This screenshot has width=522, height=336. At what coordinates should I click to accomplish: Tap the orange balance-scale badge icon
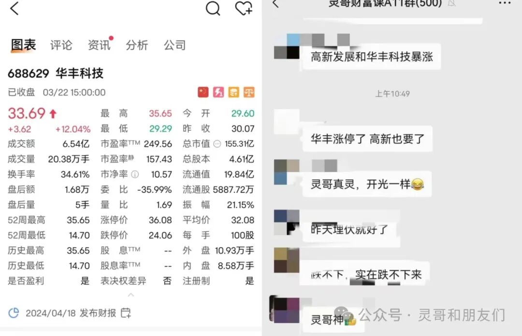coord(249,92)
